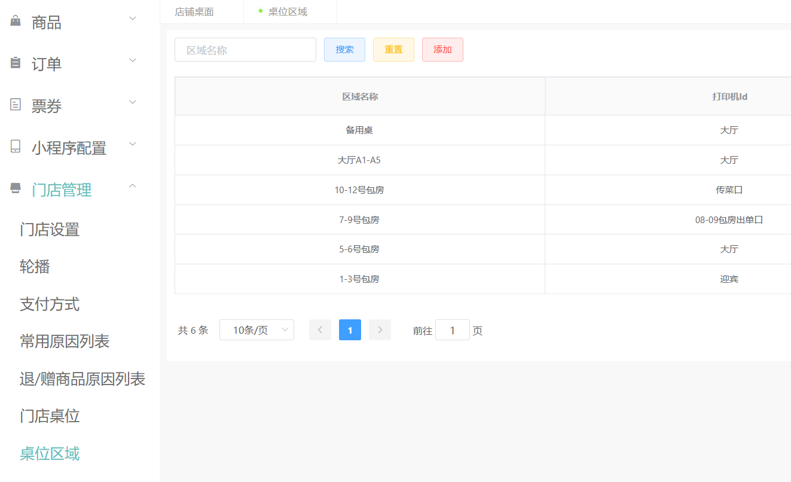This screenshot has height=482, width=791.
Task: Select the 票券 sidebar icon
Action: [x=15, y=103]
